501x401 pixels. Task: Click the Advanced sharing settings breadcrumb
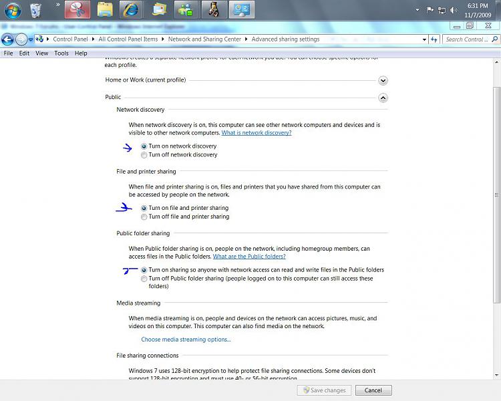tap(285, 39)
